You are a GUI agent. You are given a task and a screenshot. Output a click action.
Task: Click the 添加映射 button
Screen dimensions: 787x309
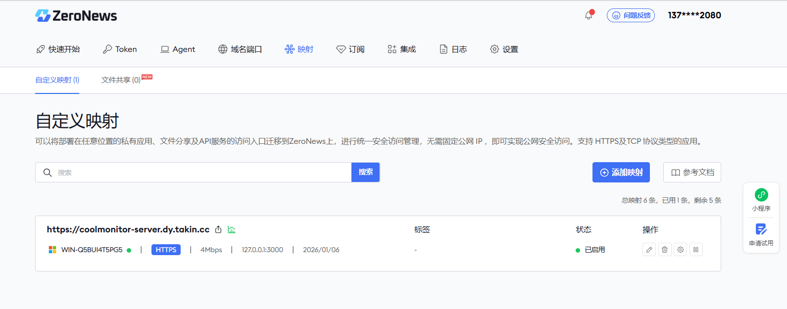[x=621, y=173]
